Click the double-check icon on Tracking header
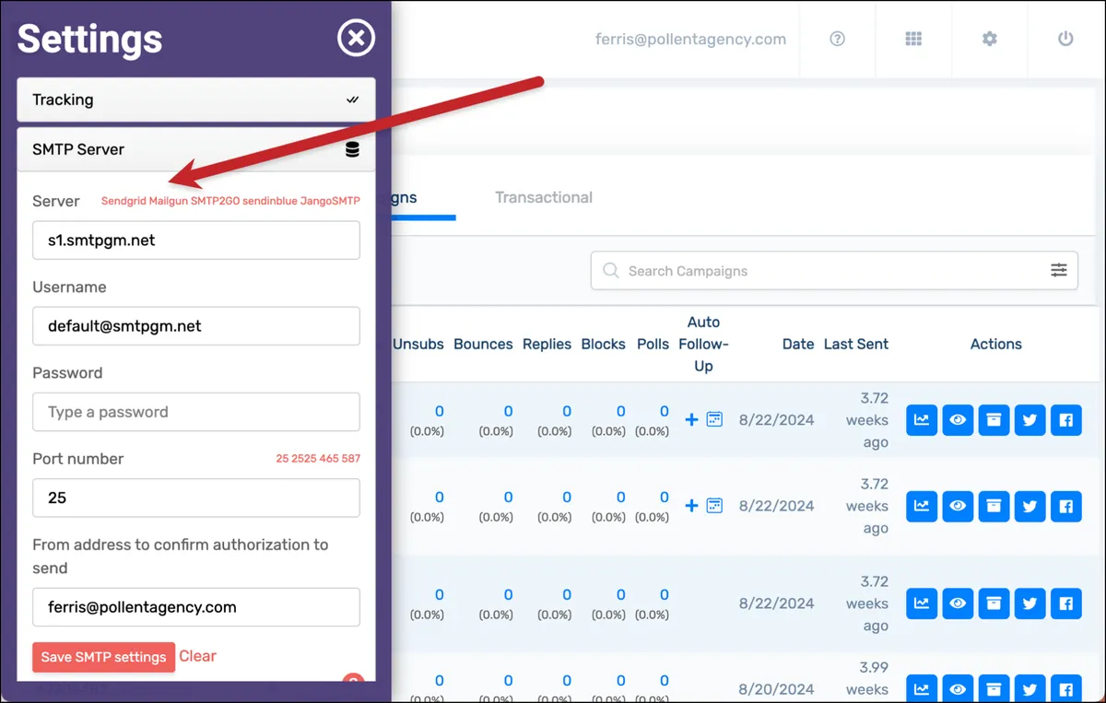Image resolution: width=1106 pixels, height=703 pixels. (x=352, y=100)
